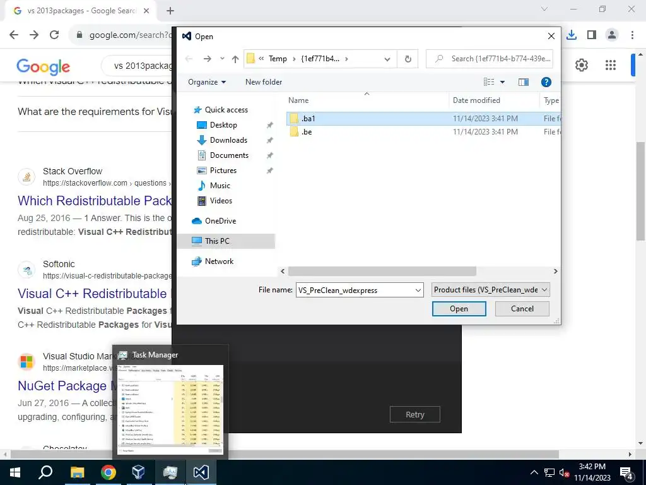Go forward in Open dialog navigation

(207, 59)
